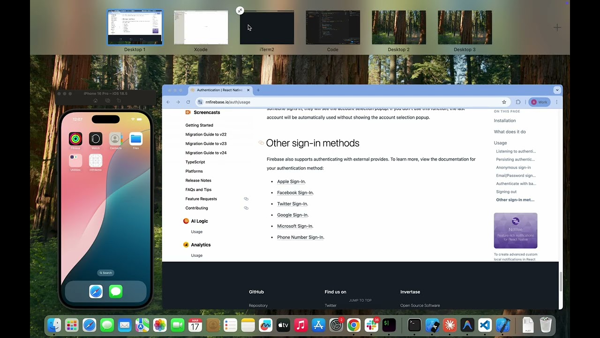Select the Authentication | React Native tab

coord(220,90)
